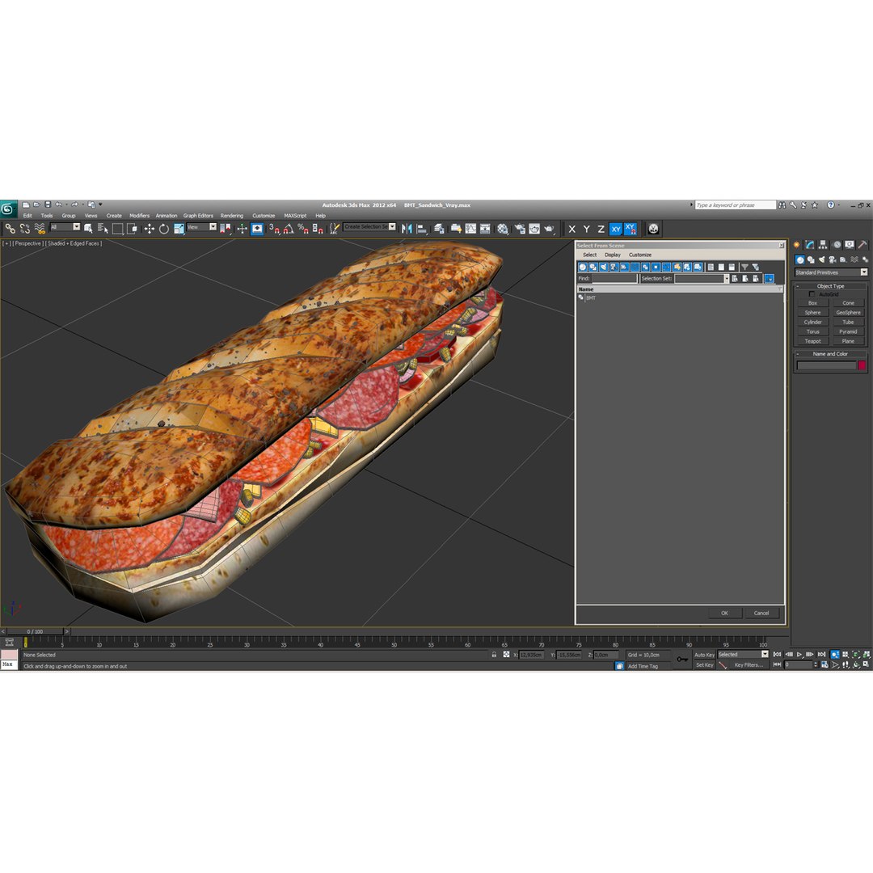Viewport: 873px width, 873px height.
Task: Open the Selection Set dropdown in dialog
Action: [702, 278]
